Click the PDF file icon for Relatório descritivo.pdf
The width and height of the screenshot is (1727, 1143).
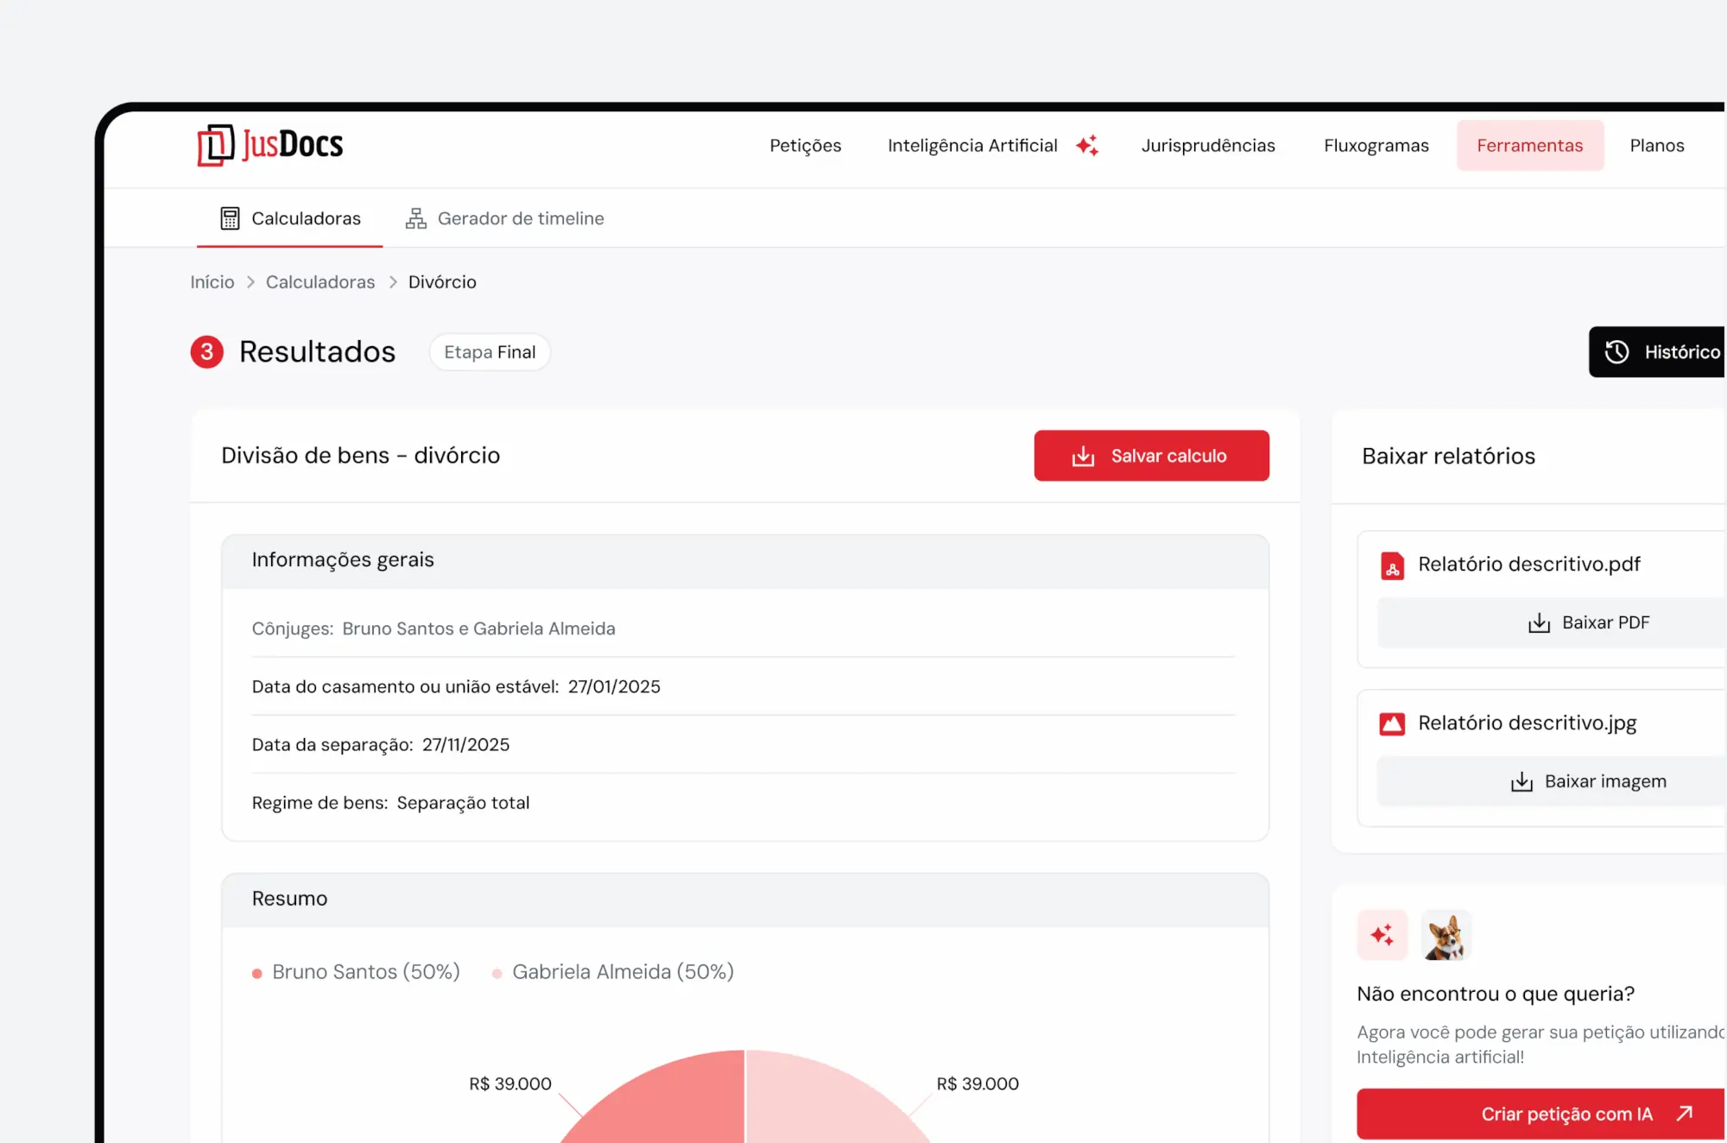click(x=1392, y=565)
